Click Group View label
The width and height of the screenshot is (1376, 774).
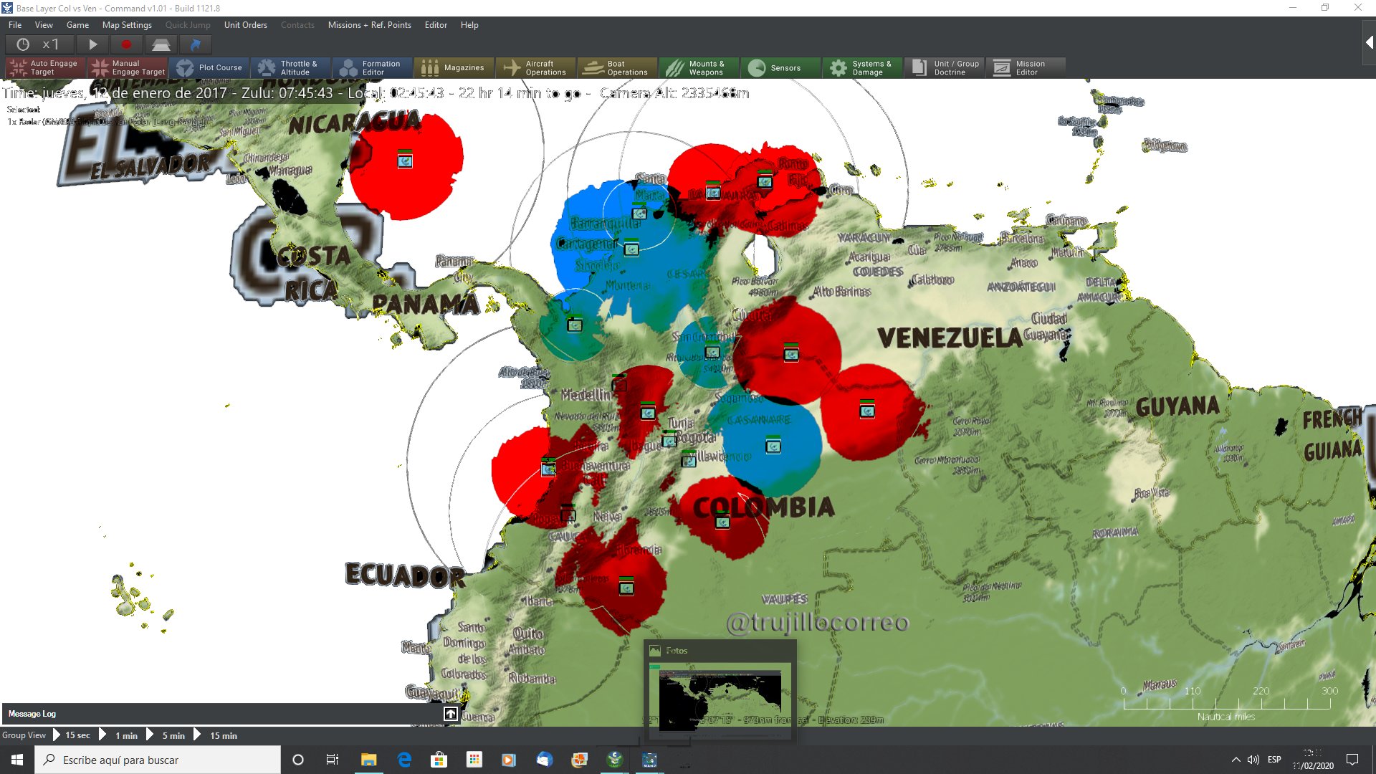[24, 735]
